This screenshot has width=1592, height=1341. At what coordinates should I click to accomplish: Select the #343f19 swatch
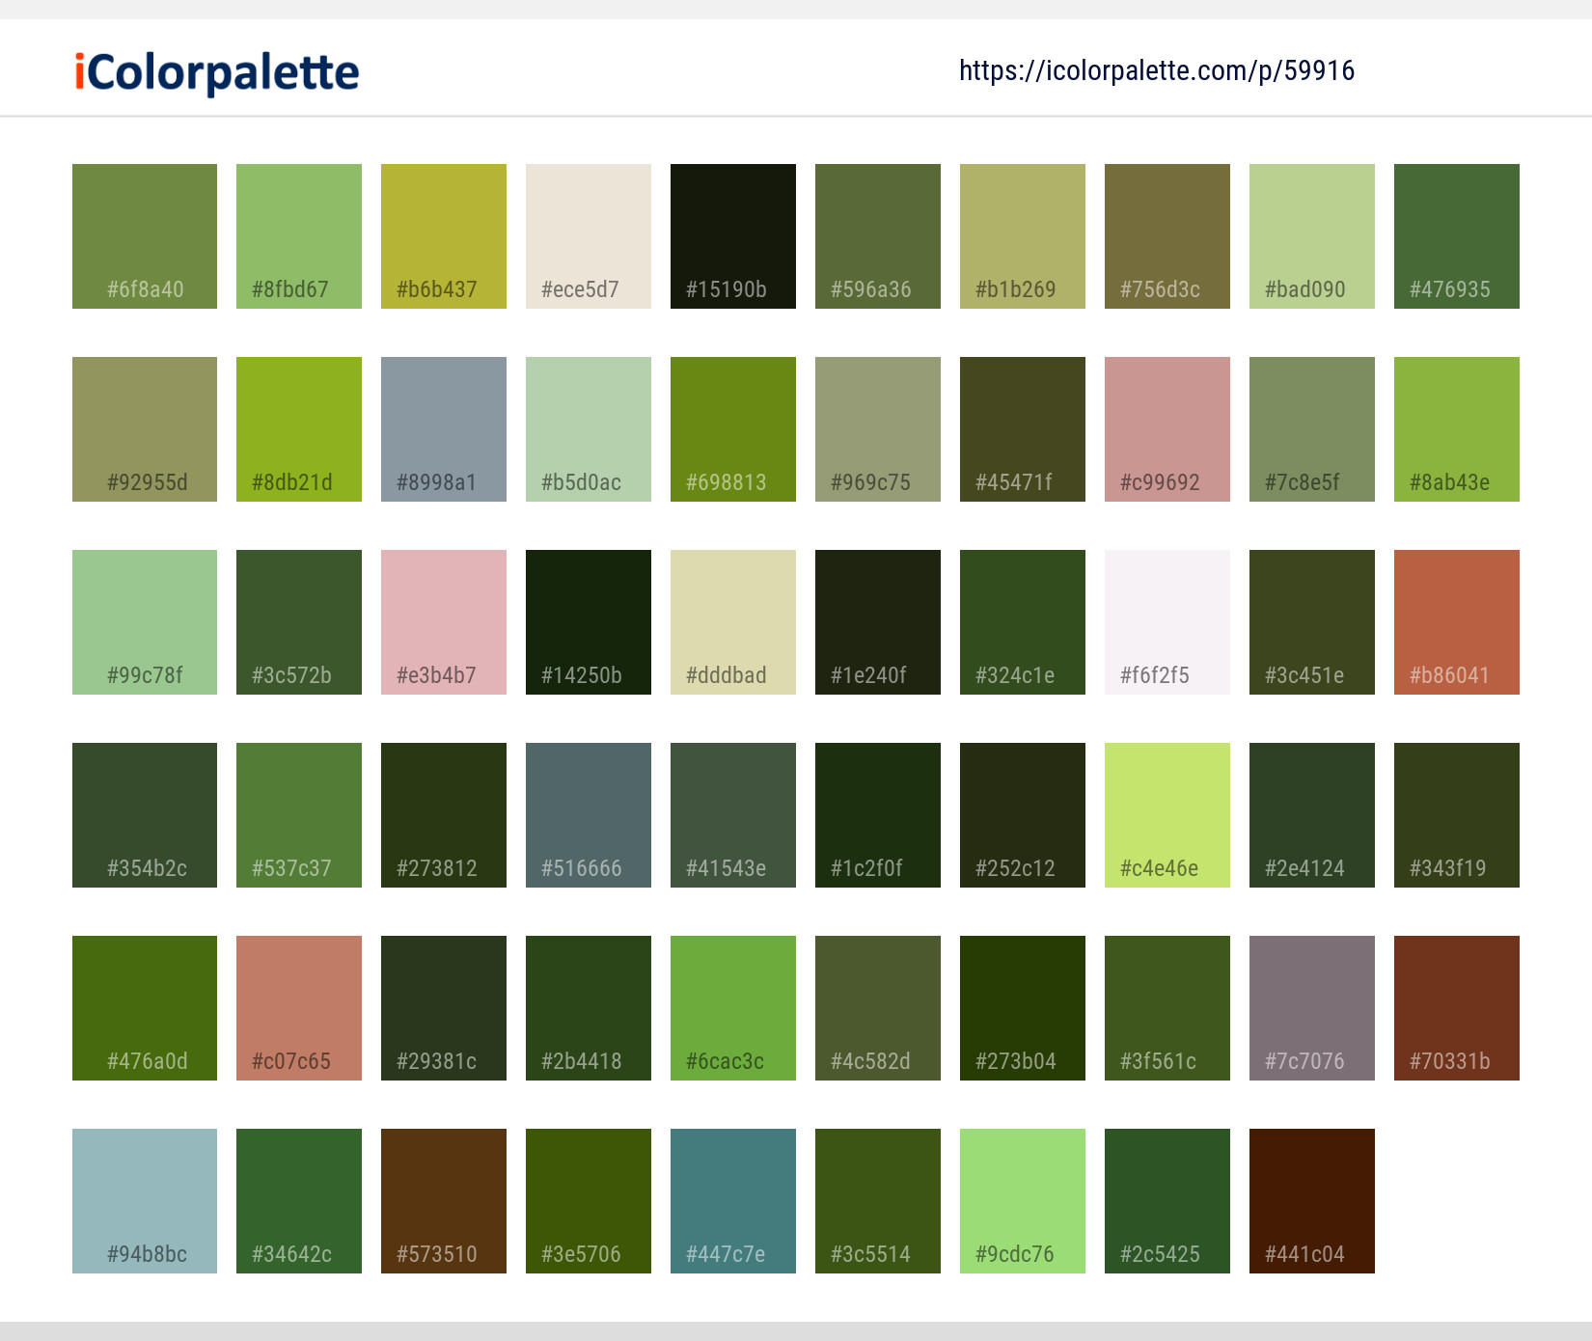[1457, 815]
